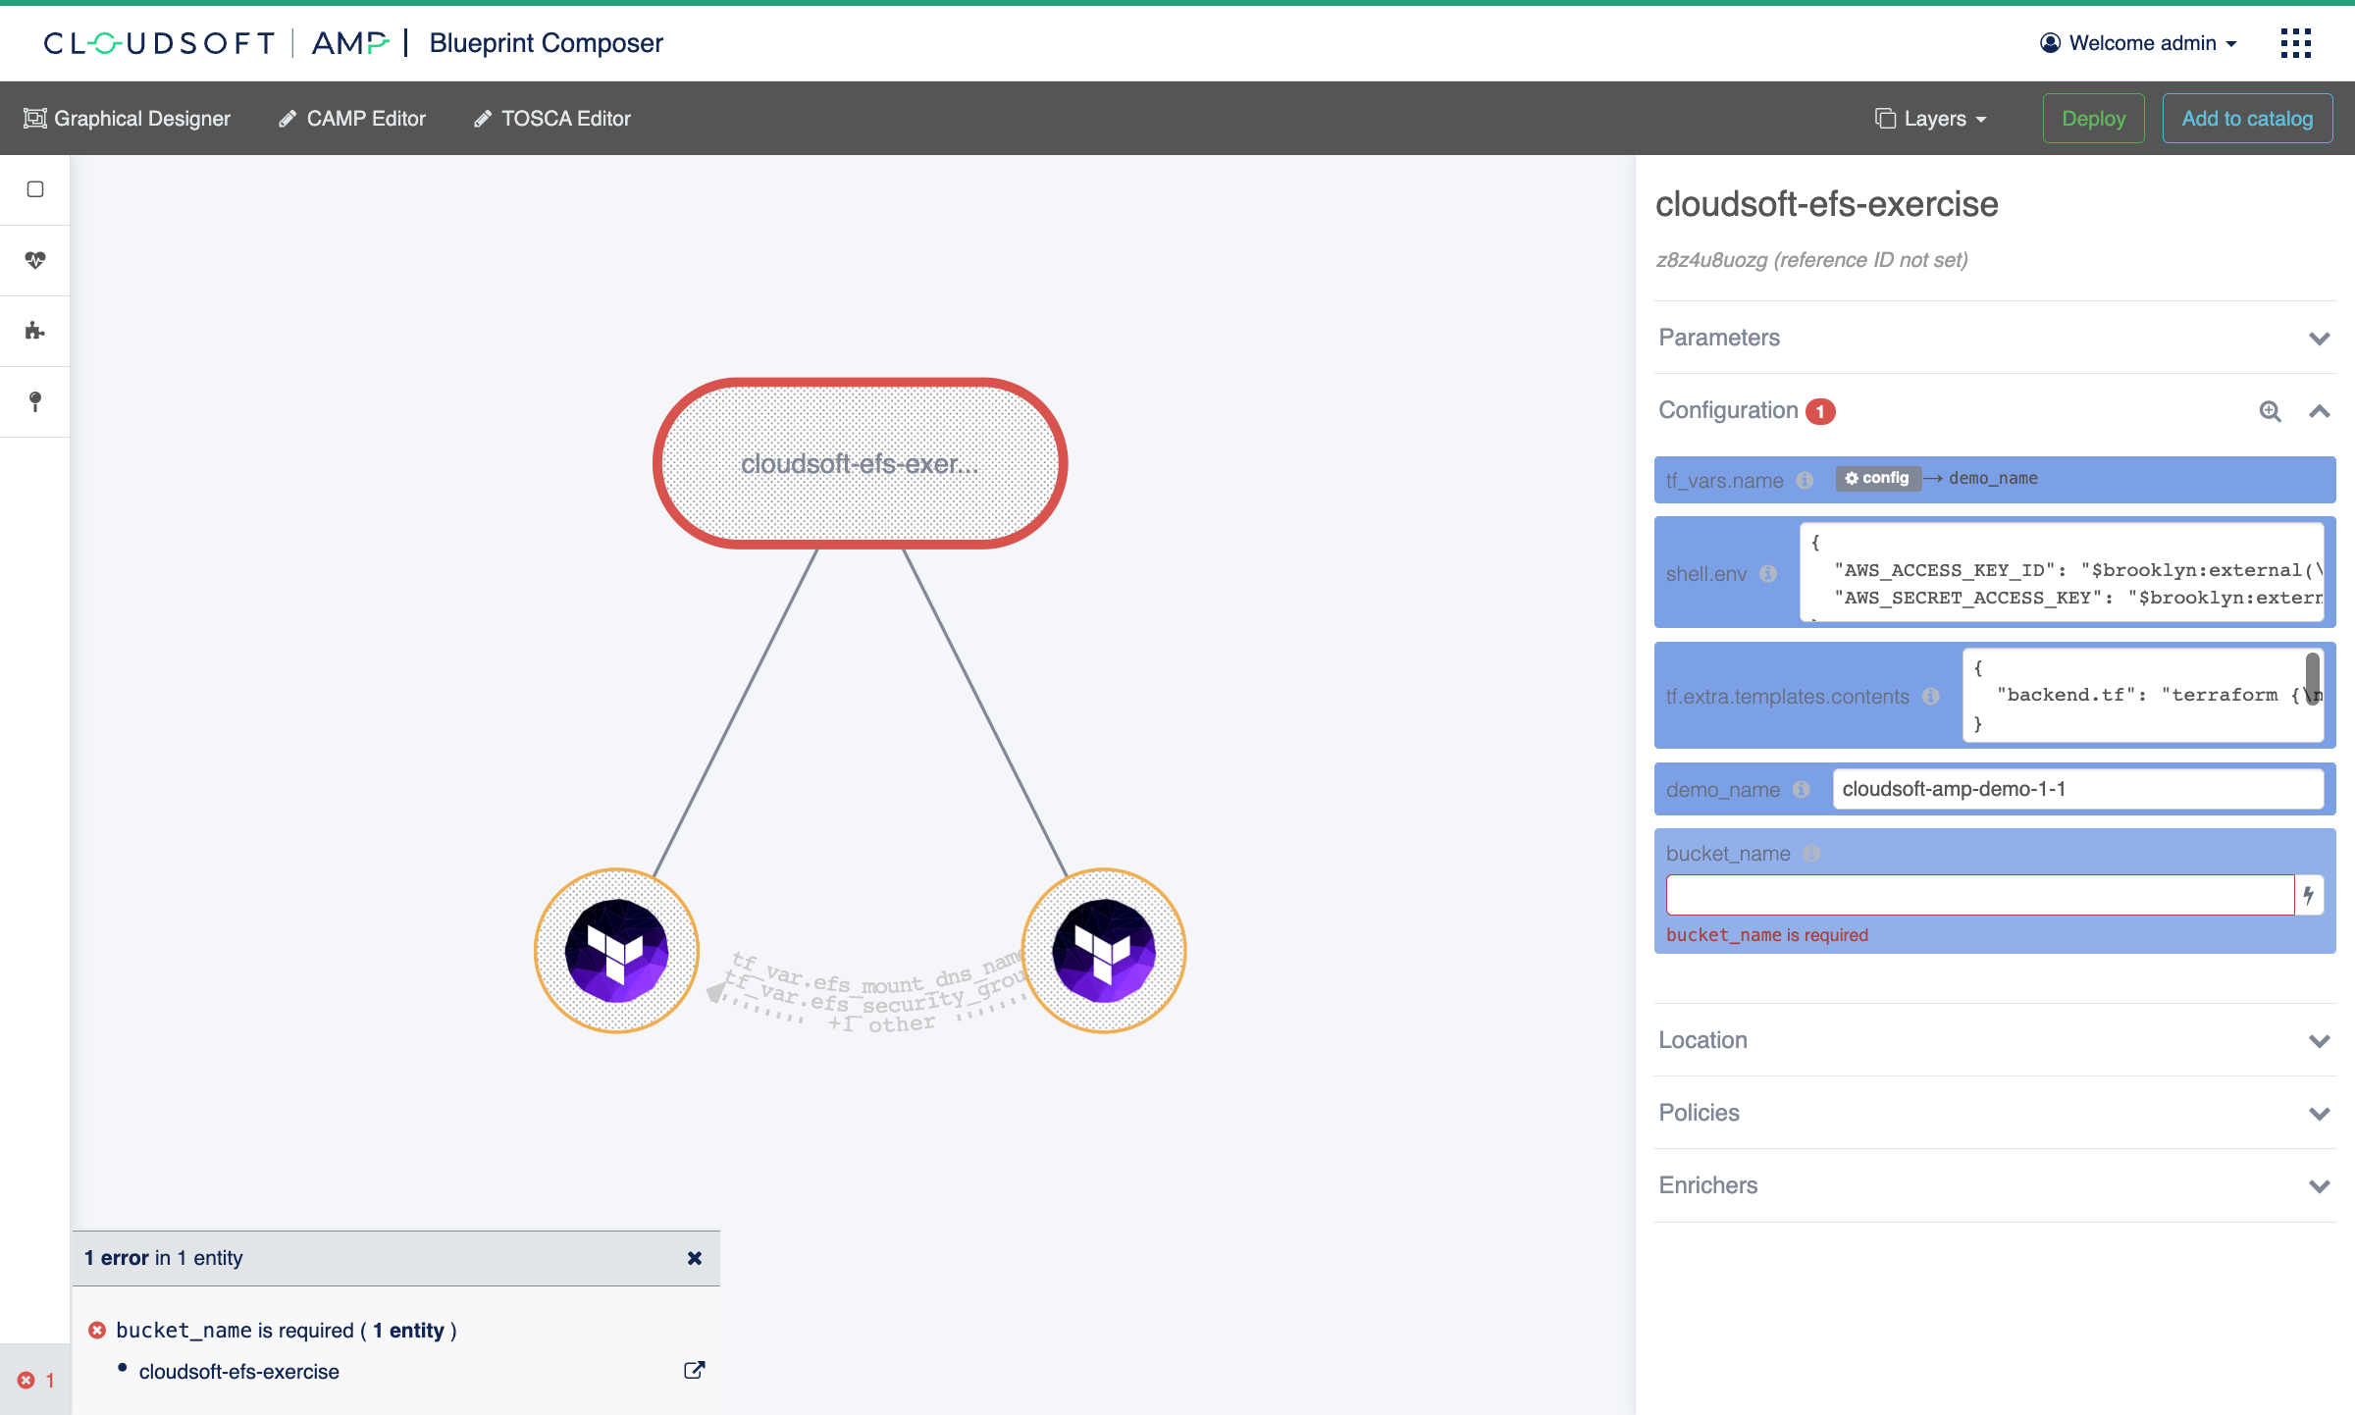
Task: Click the templates contents editor scrollbar
Action: pyautogui.click(x=2313, y=678)
